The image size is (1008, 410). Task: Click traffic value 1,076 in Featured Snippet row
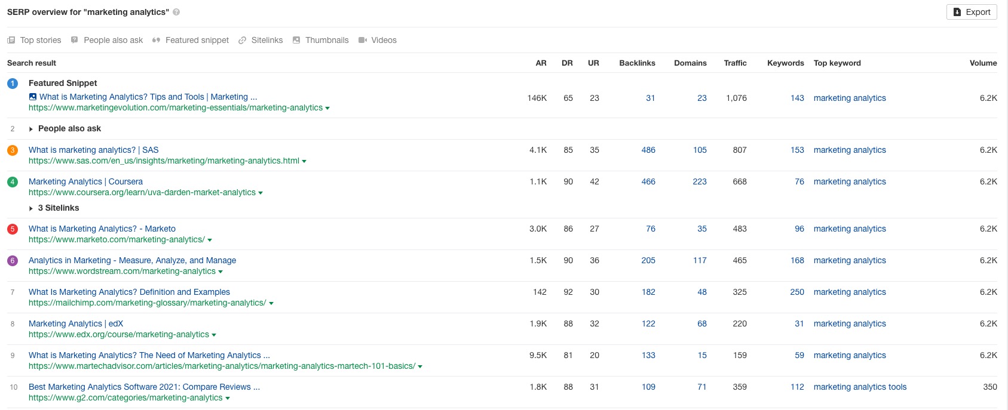[736, 98]
